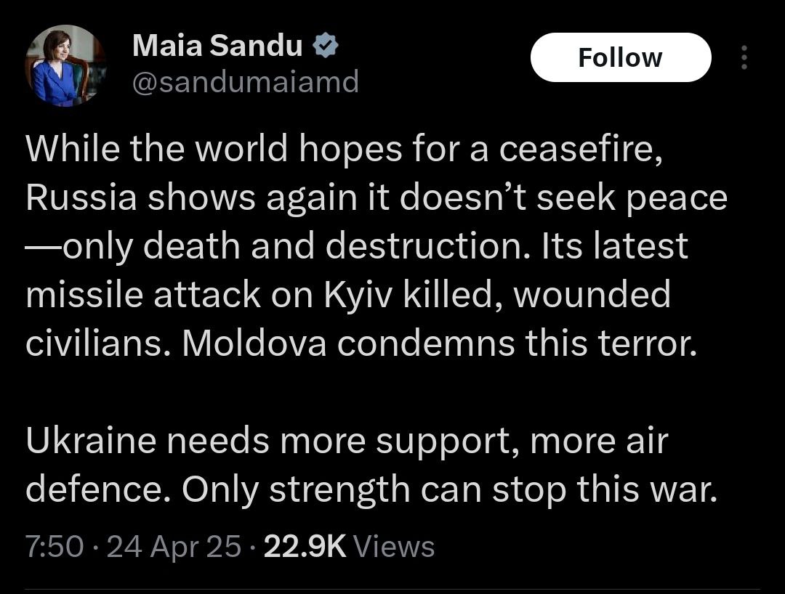Click the 22.9K view count number
Viewport: 785px width, 594px height.
(x=306, y=546)
